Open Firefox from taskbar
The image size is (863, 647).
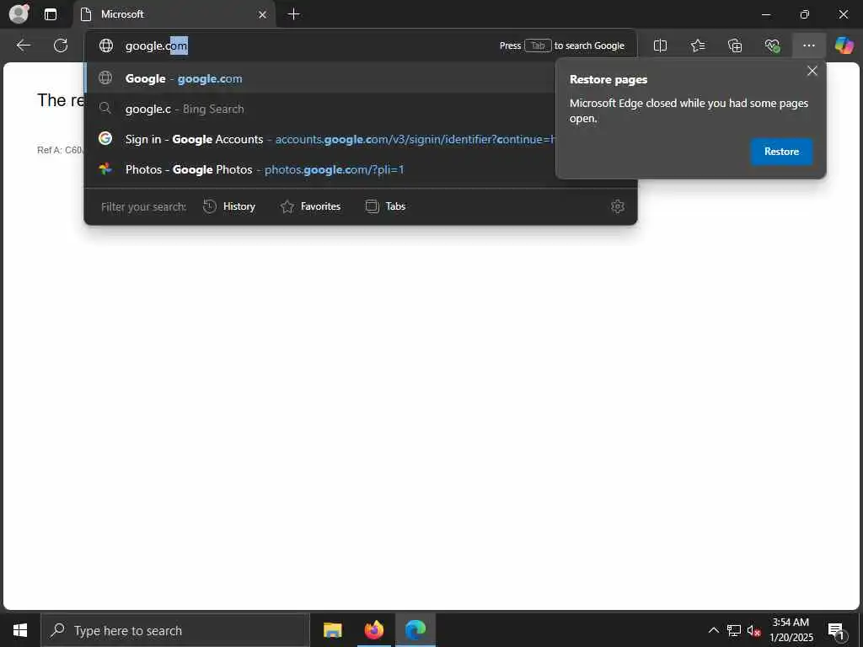point(373,630)
